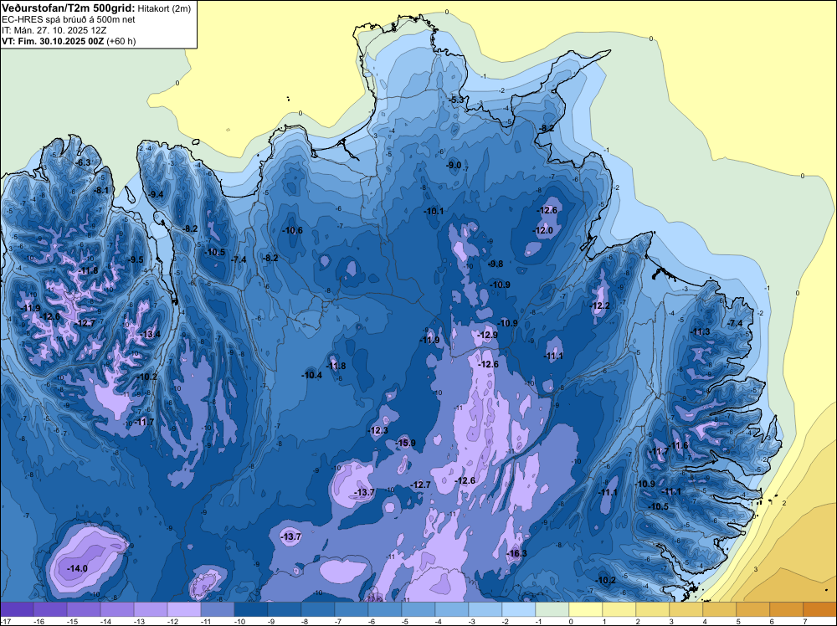This screenshot has width=837, height=626.
Task: Click the init time line IT: Mán. 27. 10. 2025 12Z
Action: coord(54,30)
